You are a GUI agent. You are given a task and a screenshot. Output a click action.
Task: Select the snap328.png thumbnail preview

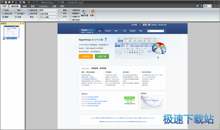(11, 31)
